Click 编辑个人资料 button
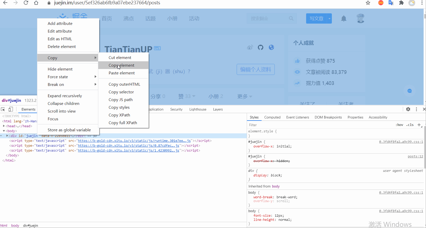 click(256, 70)
